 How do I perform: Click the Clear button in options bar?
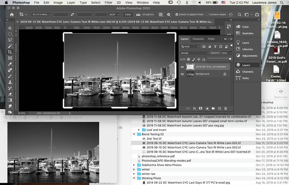(128, 14)
